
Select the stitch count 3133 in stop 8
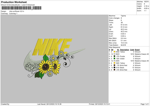coord(117,68)
